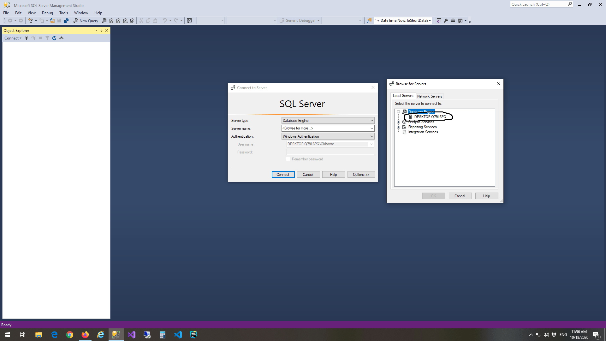606x341 pixels.
Task: Switch to the Network Servers tab
Action: (430, 96)
